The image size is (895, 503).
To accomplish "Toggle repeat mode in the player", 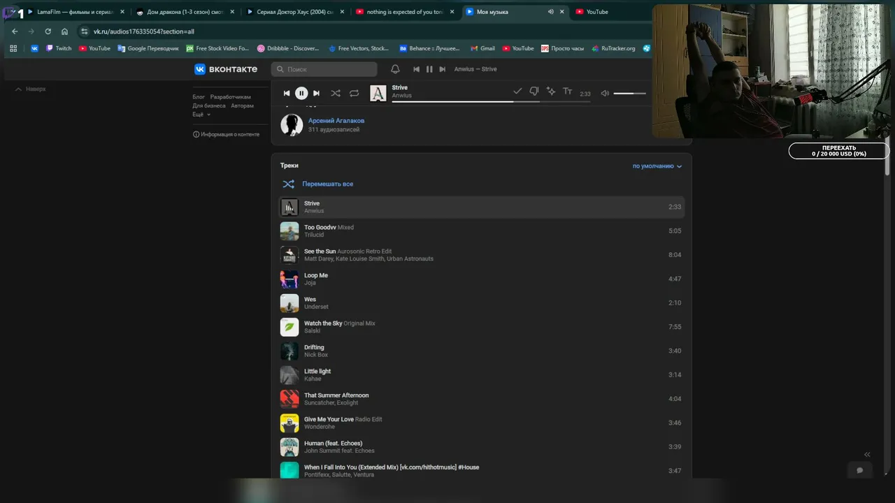I will [x=355, y=93].
